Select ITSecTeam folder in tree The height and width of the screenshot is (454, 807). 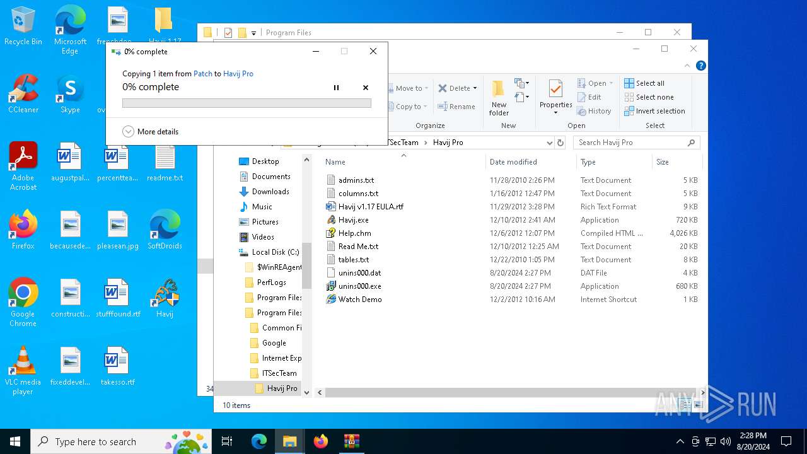pyautogui.click(x=279, y=373)
